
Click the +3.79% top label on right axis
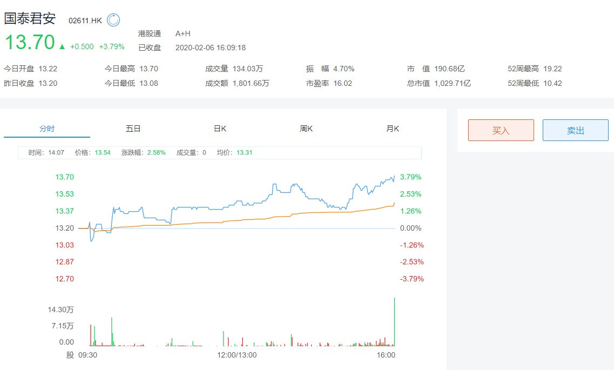[x=410, y=177]
